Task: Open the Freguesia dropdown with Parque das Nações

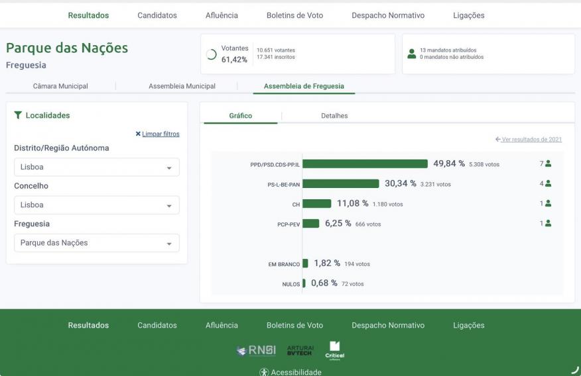Action: point(96,243)
